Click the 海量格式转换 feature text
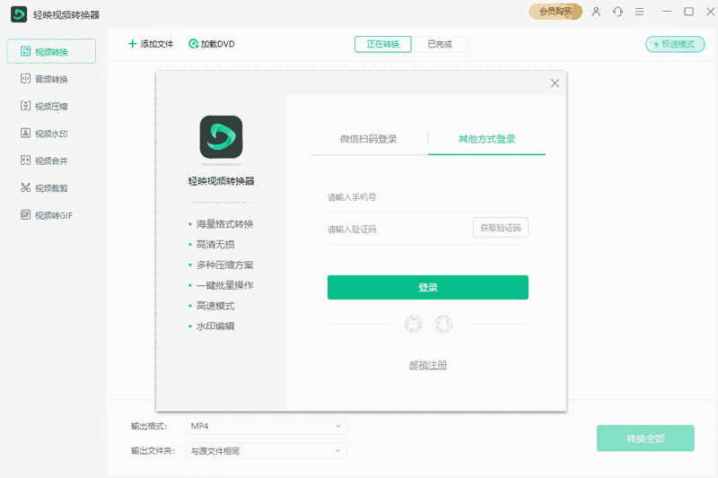 tap(225, 223)
